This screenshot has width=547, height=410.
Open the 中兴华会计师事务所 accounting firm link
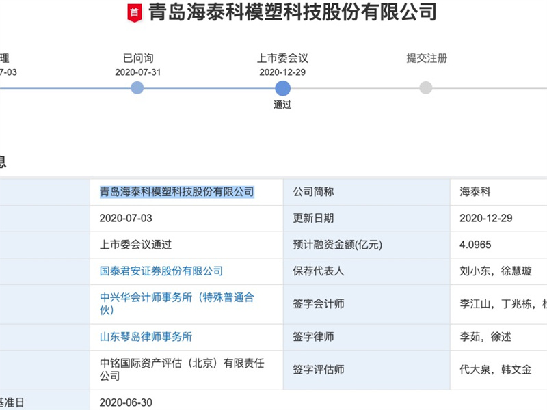coord(177,303)
